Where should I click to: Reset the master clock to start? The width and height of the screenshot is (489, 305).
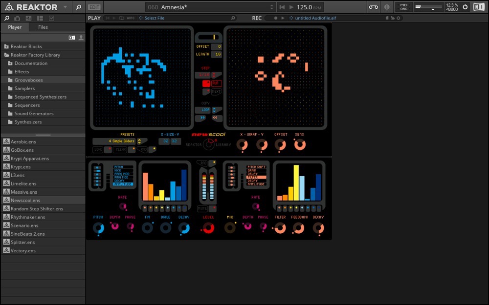(x=282, y=7)
